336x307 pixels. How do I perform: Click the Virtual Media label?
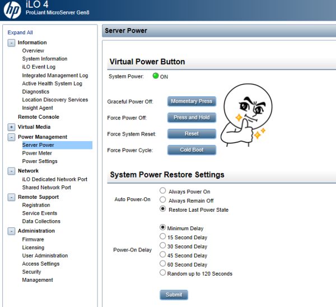click(34, 127)
